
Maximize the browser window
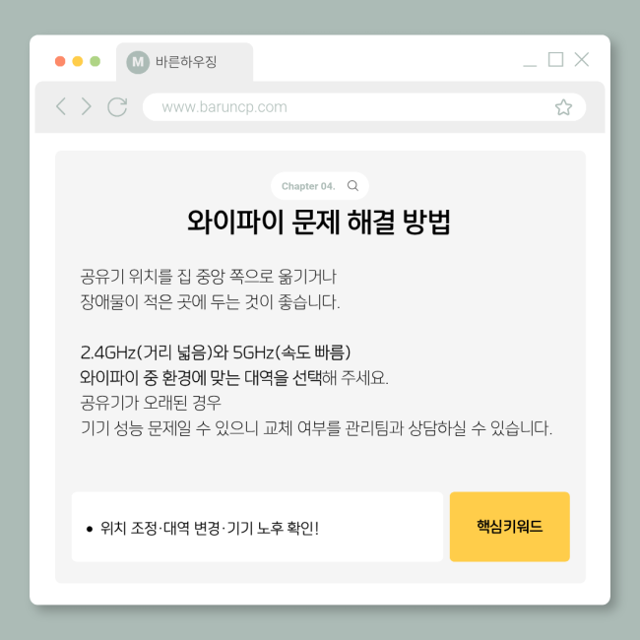pyautogui.click(x=555, y=60)
